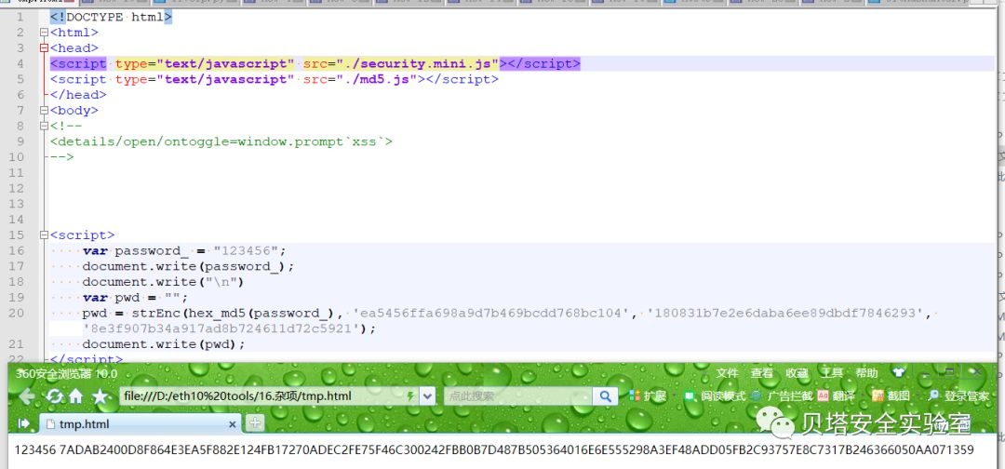Click the details/open/ontoggle comment line
The image size is (1005, 469).
click(x=221, y=141)
